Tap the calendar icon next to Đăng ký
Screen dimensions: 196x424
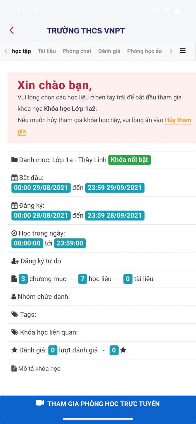pyautogui.click(x=14, y=205)
